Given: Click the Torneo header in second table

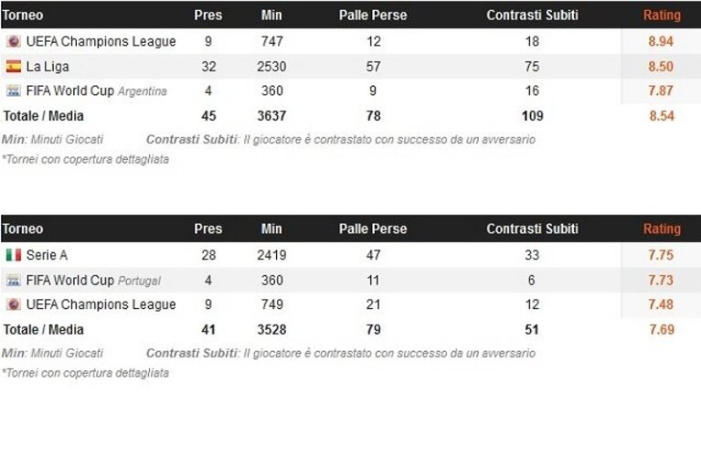Looking at the screenshot, I should 22,229.
